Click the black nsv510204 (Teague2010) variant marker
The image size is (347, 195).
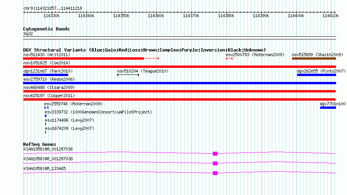tap(128, 75)
